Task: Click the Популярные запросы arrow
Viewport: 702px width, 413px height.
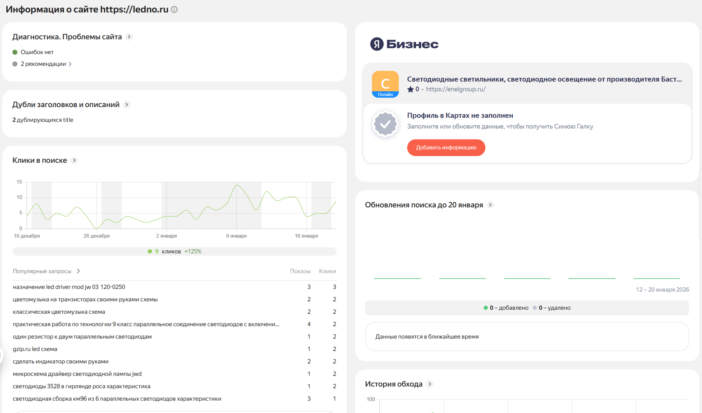Action: click(x=78, y=271)
